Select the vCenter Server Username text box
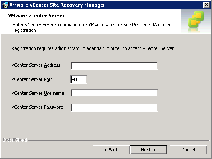This screenshot has width=212, height=159. tap(114, 93)
